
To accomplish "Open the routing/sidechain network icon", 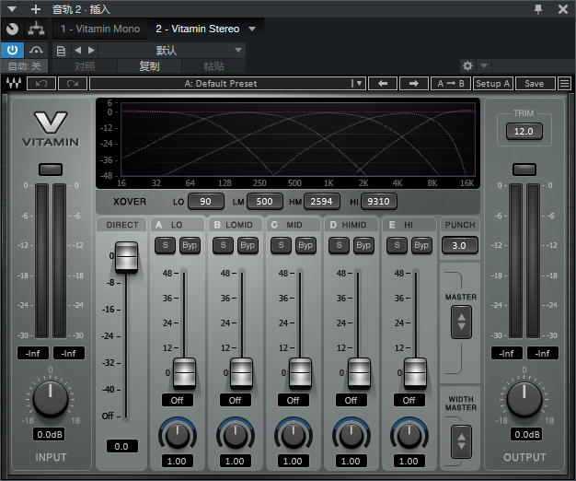I will pyautogui.click(x=36, y=29).
